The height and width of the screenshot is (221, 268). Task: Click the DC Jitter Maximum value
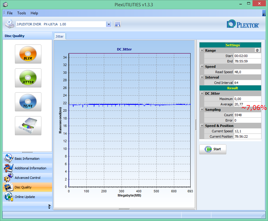click(x=247, y=99)
